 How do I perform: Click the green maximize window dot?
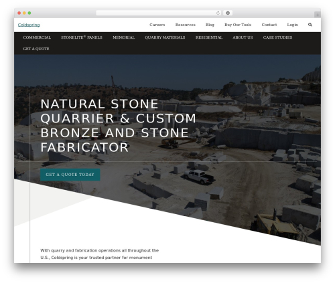click(x=29, y=13)
